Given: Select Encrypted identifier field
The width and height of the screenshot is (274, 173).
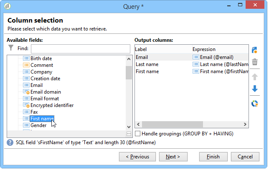Looking at the screenshot, I should [52, 105].
